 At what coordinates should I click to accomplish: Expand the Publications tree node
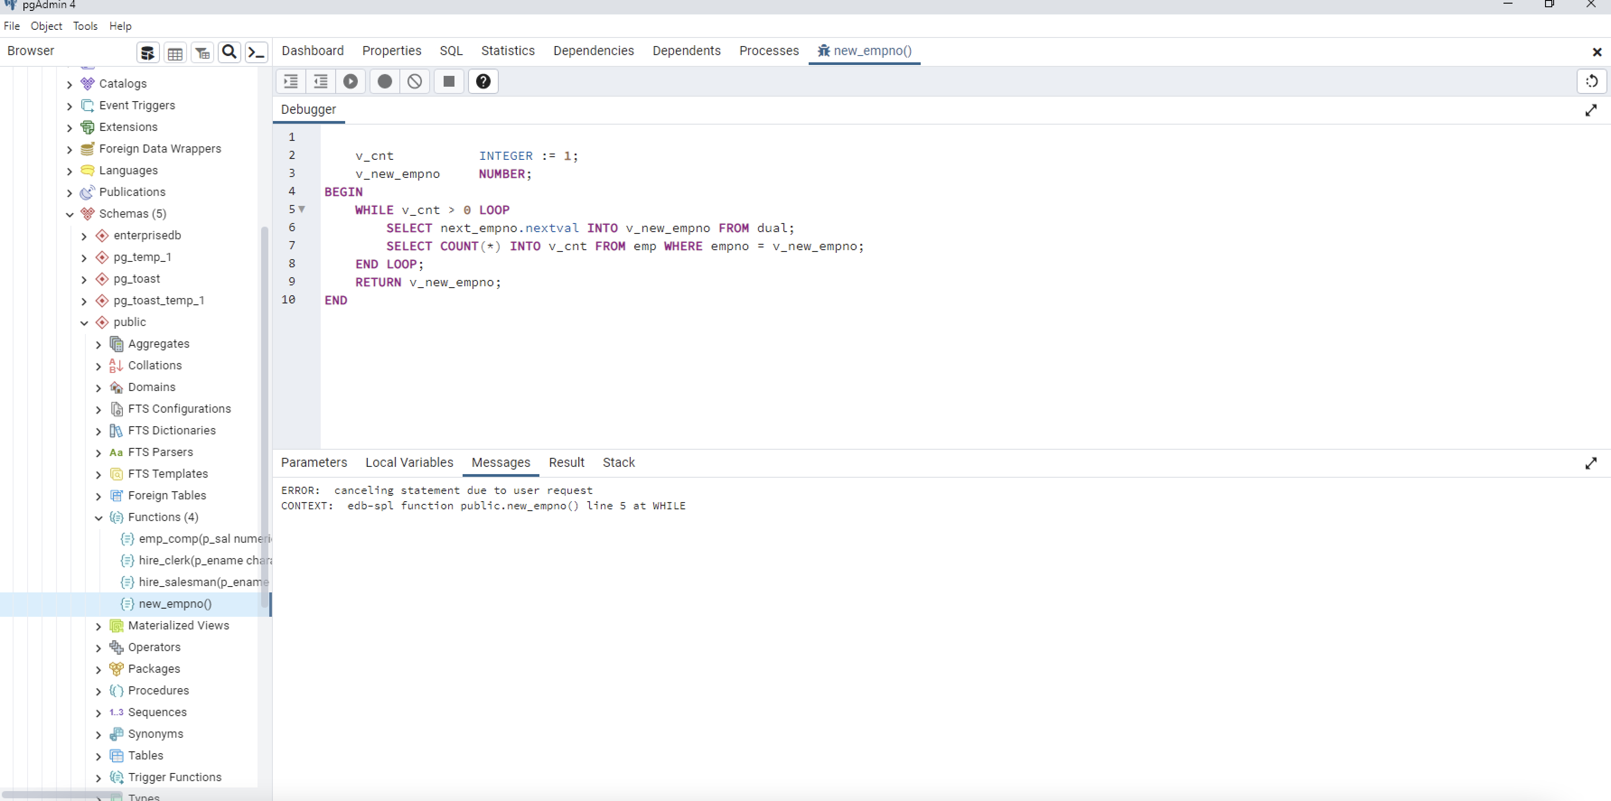(70, 193)
